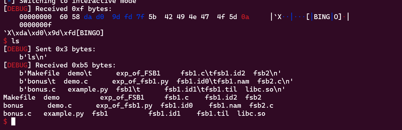Click the hex offset 0000000f
The image size is (402, 130).
(35, 25)
